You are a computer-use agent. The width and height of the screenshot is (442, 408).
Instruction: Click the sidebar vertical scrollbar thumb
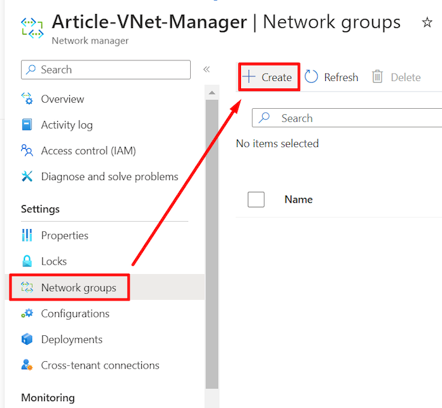pos(212,244)
